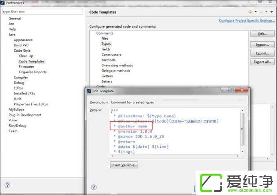Select Getters comment template
277x195 pixels.
107,76
